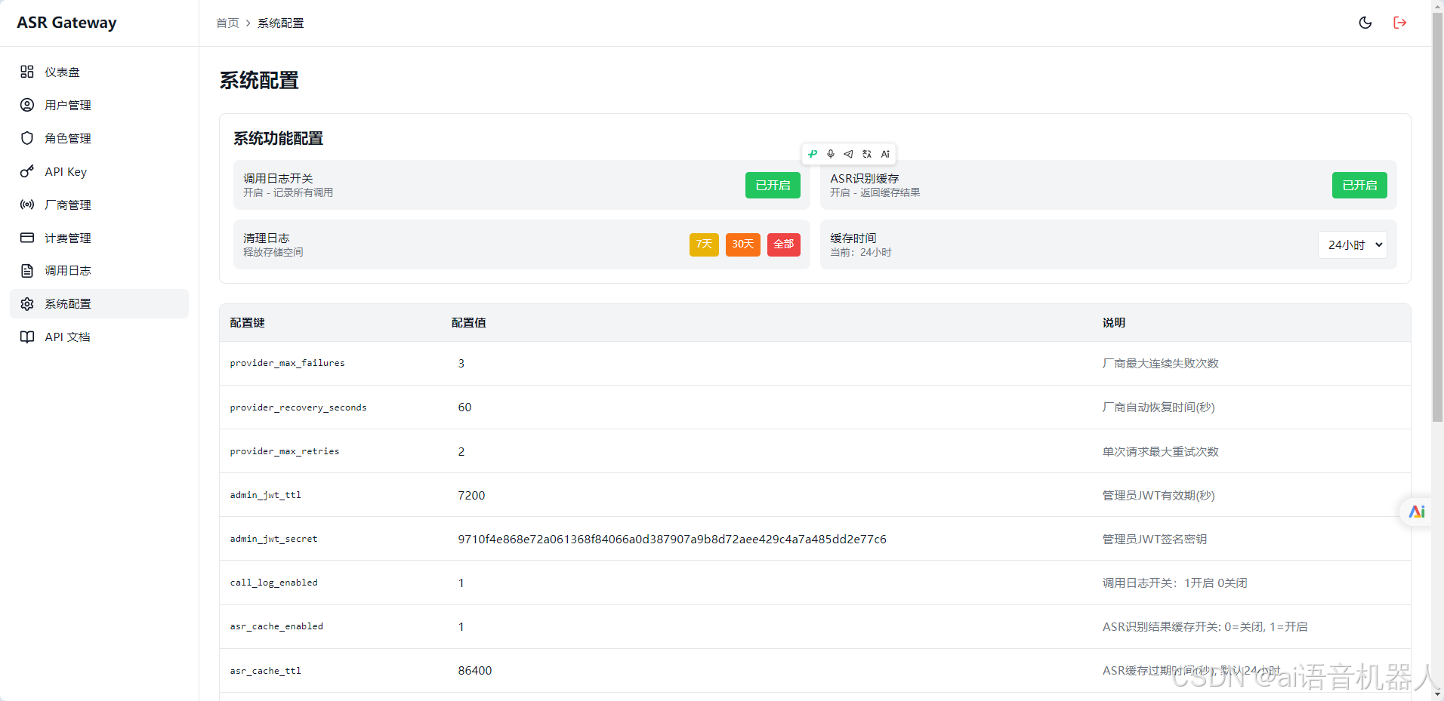Screen dimensions: 1444x701
Task: Click the 厂商管理 broadcast icon
Action: pyautogui.click(x=27, y=204)
